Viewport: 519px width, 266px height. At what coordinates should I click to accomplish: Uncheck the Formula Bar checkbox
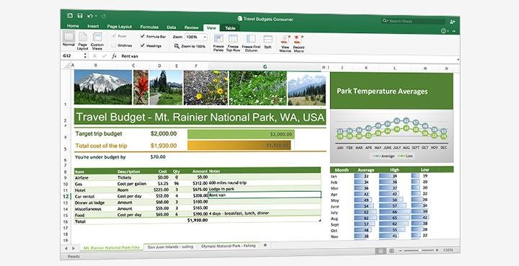point(143,36)
